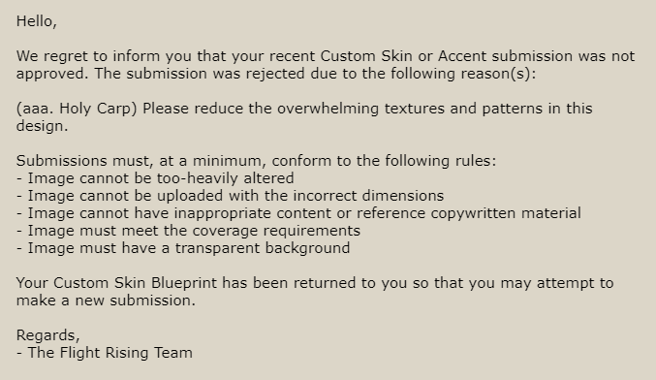Click the rule about inappropriate content
This screenshot has width=656, height=380.
pyautogui.click(x=298, y=213)
